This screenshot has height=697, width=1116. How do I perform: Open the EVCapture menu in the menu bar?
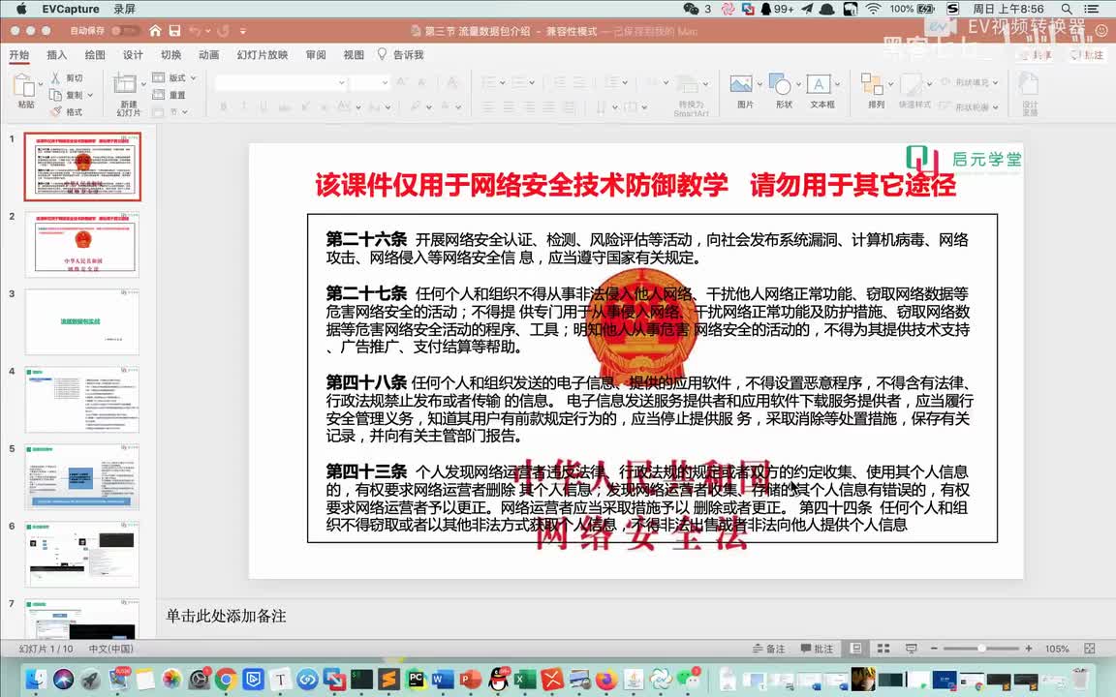pos(71,9)
